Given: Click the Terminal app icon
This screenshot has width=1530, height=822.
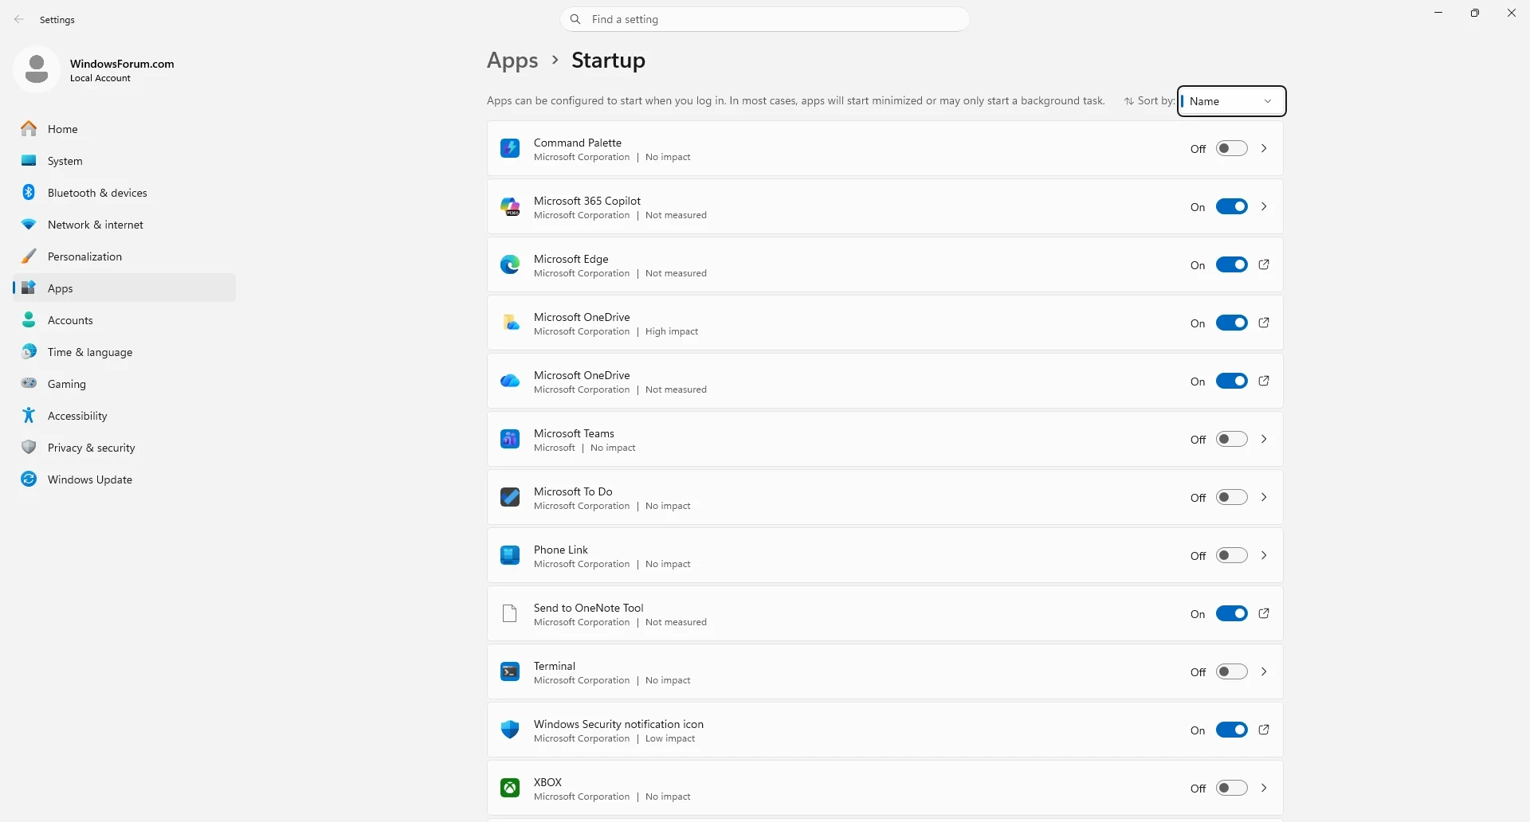Looking at the screenshot, I should [x=510, y=672].
